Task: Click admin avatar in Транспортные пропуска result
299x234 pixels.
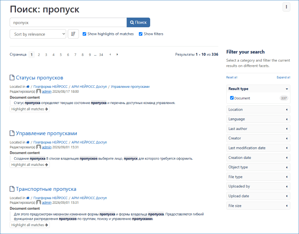Action: 39,202
